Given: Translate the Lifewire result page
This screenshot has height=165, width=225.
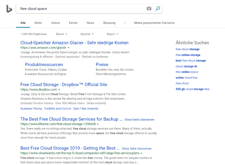Looking at the screenshot, I should pos(139,120).
